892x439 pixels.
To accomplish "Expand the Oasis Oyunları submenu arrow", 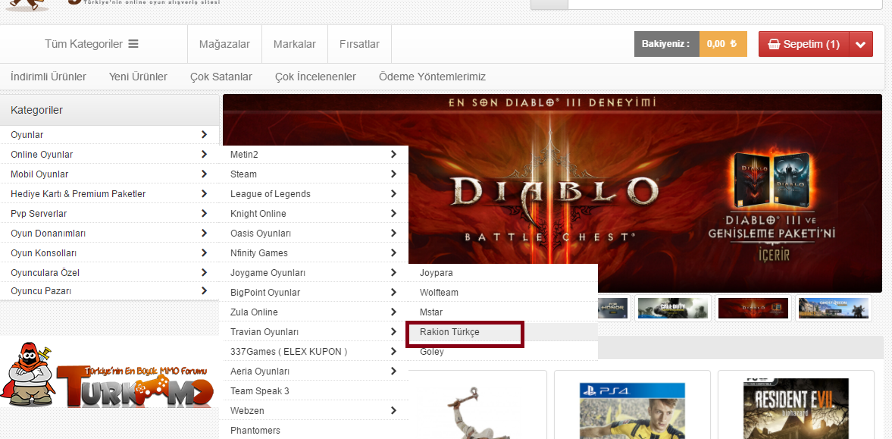I will tap(393, 234).
